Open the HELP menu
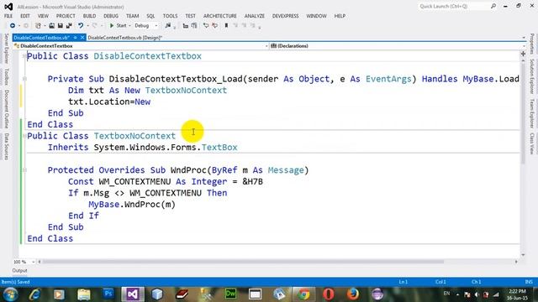538x302 pixels. tap(340, 16)
